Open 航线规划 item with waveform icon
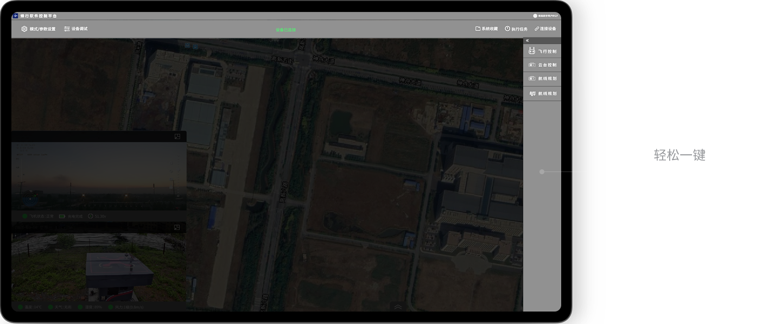Image resolution: width=781 pixels, height=324 pixels. point(542,93)
